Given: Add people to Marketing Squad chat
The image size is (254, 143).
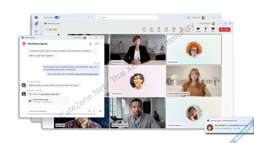Looking at the screenshot, I should point(90,44).
